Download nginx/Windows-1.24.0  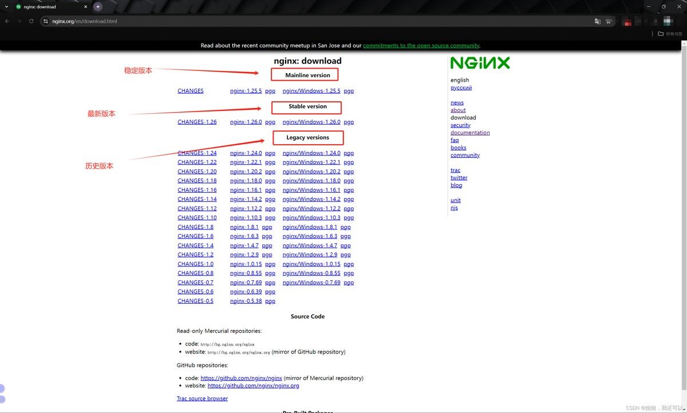[311, 153]
